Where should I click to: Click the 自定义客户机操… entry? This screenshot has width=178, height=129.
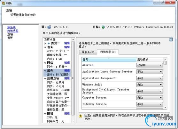tap(58, 102)
